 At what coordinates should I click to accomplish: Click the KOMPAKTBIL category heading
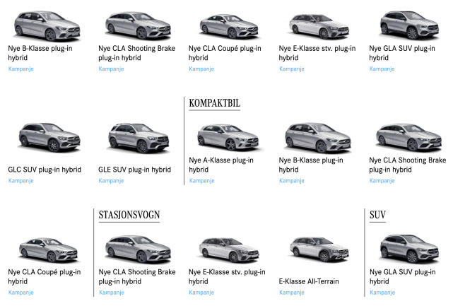coord(215,103)
